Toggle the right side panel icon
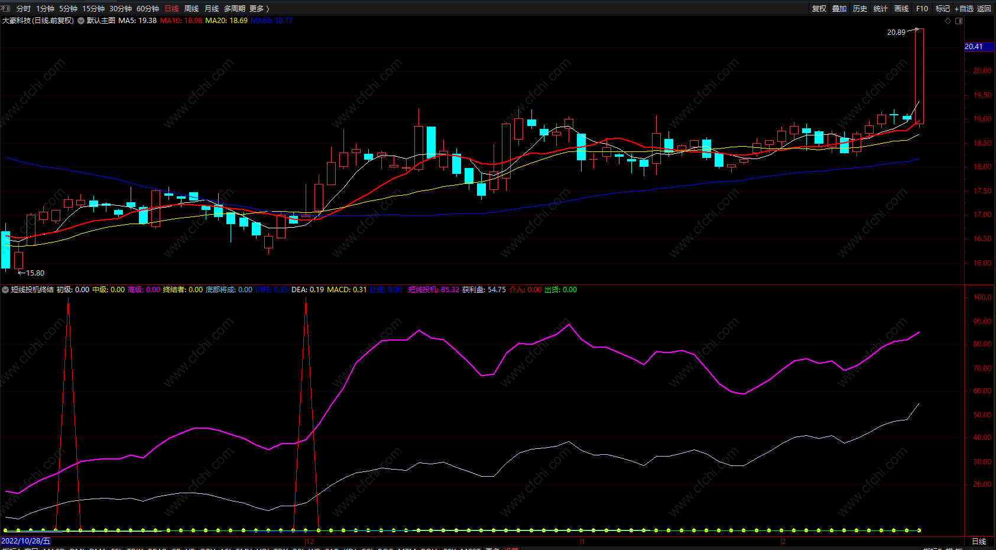 [x=959, y=21]
